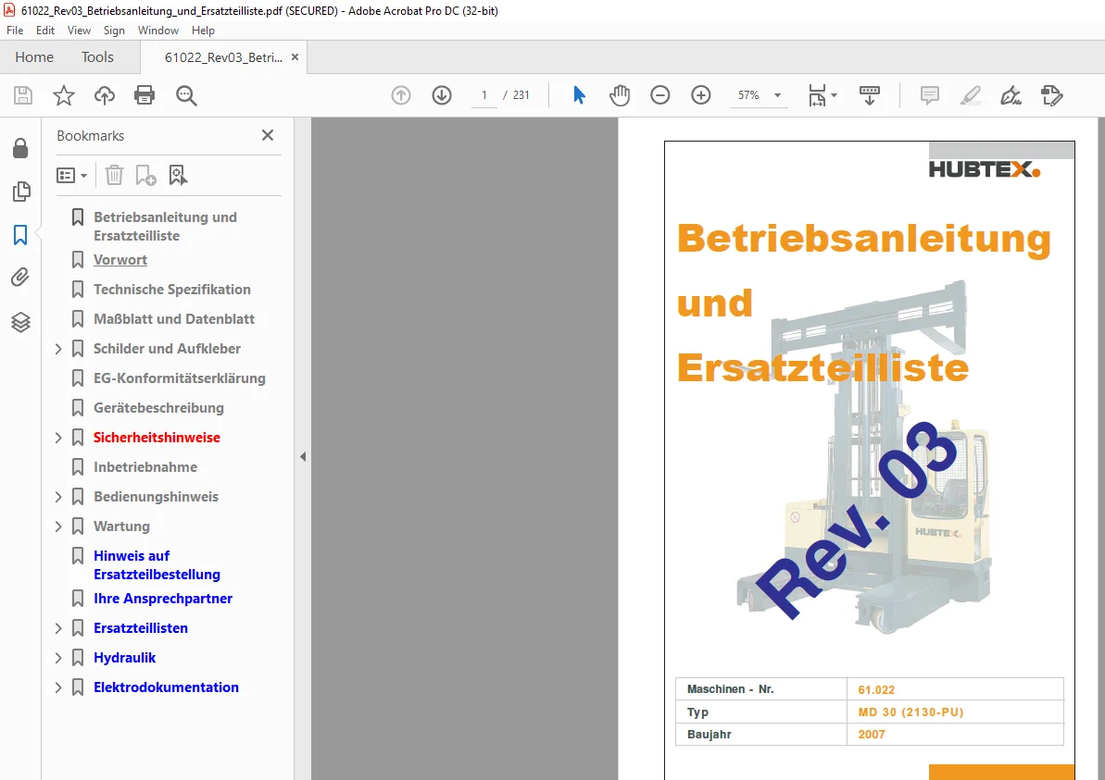This screenshot has height=780, width=1105.
Task: Open the Window menu
Action: click(157, 31)
